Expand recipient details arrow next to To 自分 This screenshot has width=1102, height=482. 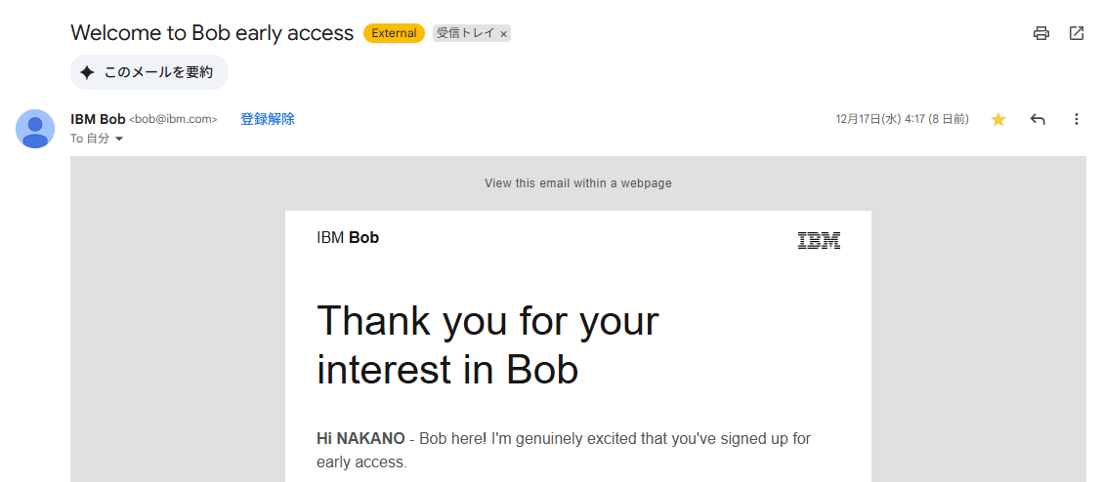(x=119, y=140)
